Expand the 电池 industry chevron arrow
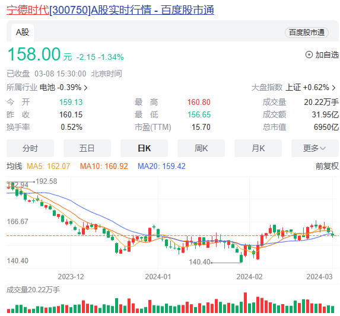 coord(85,88)
